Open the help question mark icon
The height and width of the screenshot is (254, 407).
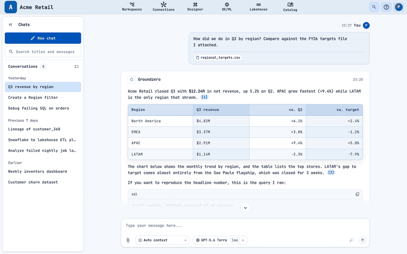tap(386, 7)
